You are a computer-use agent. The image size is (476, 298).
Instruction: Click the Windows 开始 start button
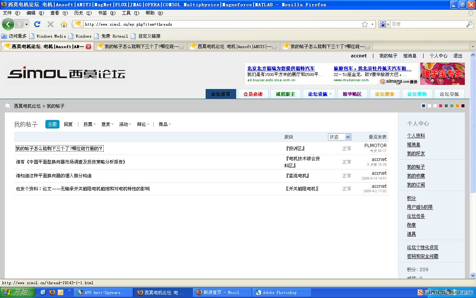[18, 292]
